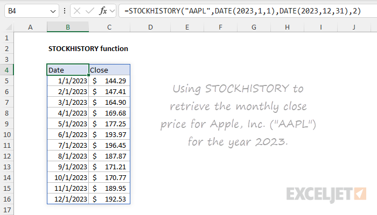Screen dimensions: 377x215
Task: Select column D header
Action: pos(150,27)
